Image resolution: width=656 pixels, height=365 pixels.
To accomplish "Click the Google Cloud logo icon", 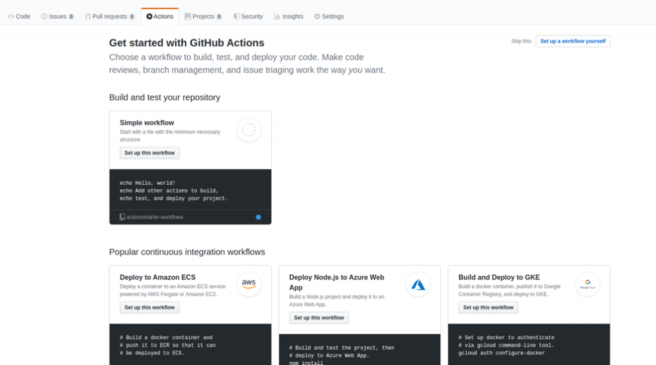I will (587, 284).
